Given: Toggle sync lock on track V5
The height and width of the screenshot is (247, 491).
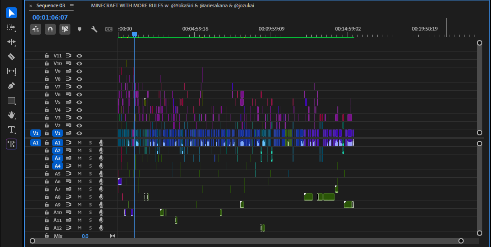Looking at the screenshot, I should [68, 102].
